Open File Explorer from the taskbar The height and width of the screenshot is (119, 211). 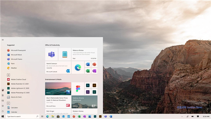pos(53,116)
